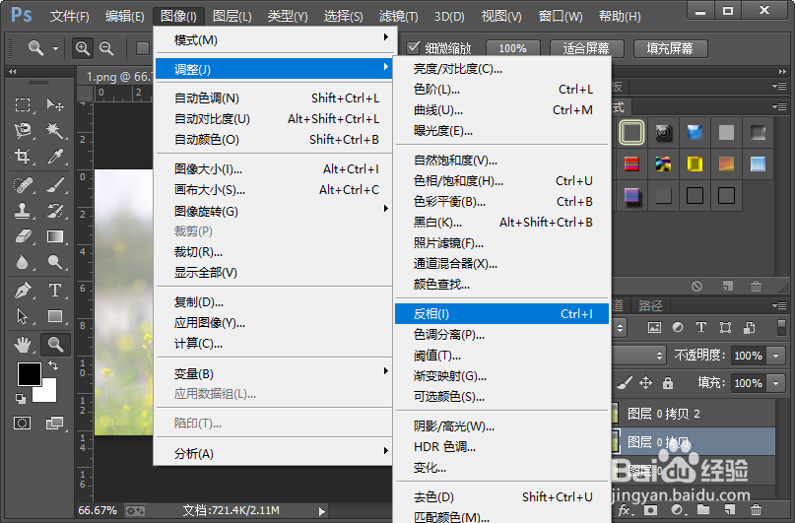The width and height of the screenshot is (795, 523).
Task: Choose 反相(I) menu item
Action: click(x=501, y=313)
